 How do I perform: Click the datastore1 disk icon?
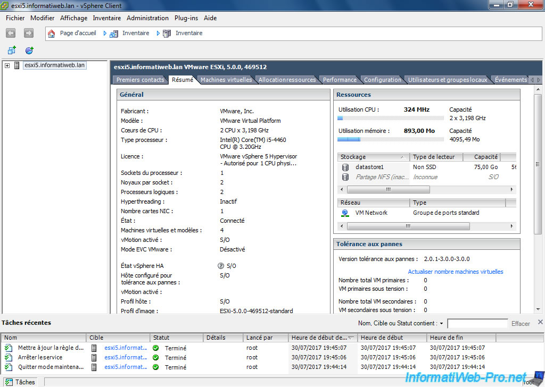345,167
